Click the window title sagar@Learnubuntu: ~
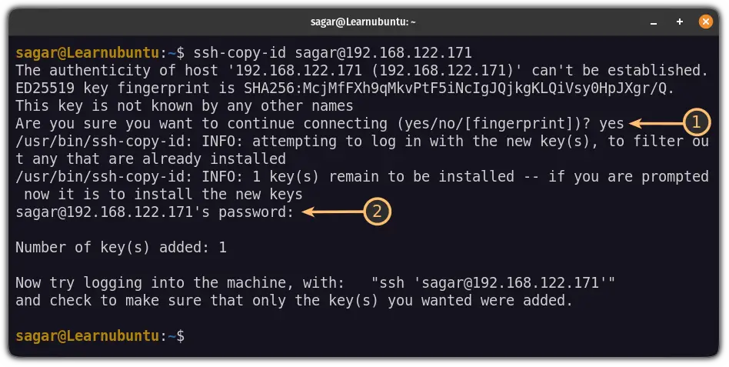Screen dimensions: 729x367 click(363, 22)
